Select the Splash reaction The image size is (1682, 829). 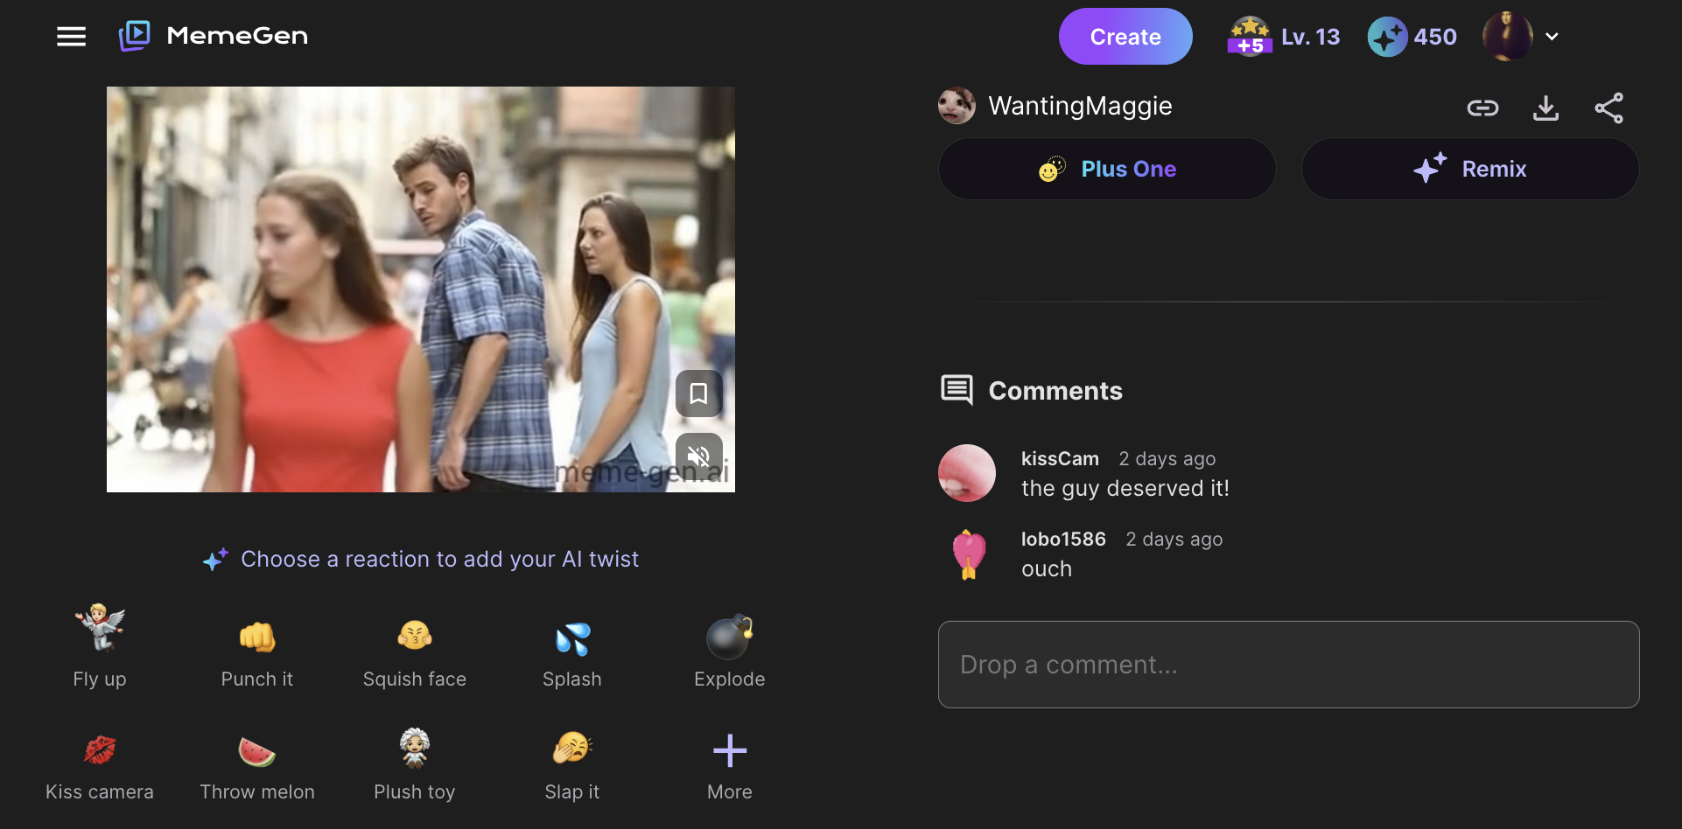571,651
